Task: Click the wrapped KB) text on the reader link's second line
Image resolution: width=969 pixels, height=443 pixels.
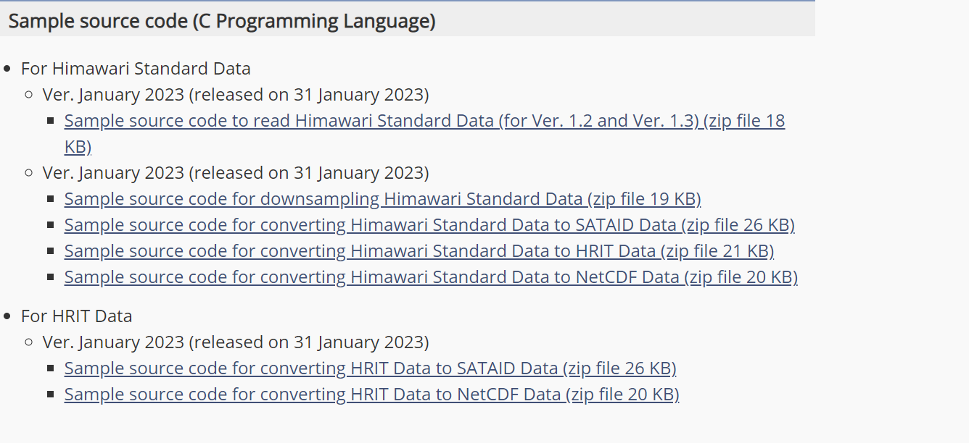Action: 78,145
